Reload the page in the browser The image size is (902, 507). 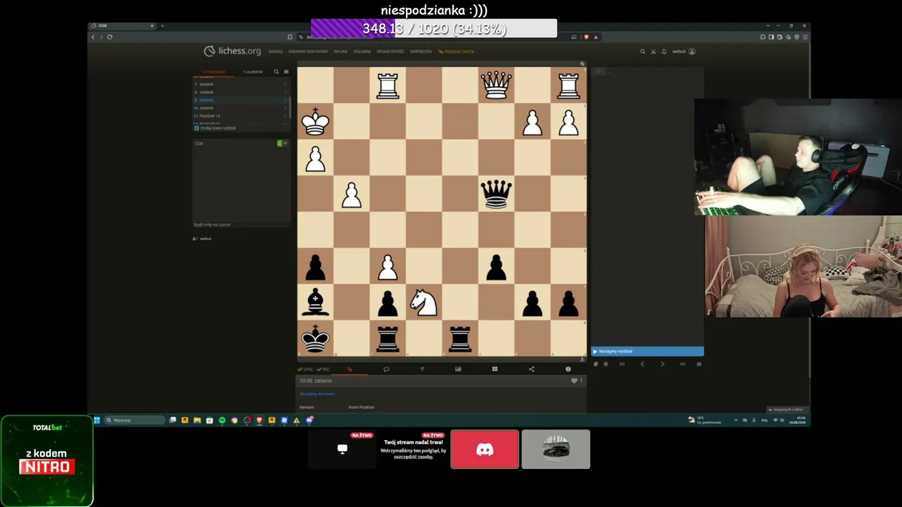click(x=110, y=37)
